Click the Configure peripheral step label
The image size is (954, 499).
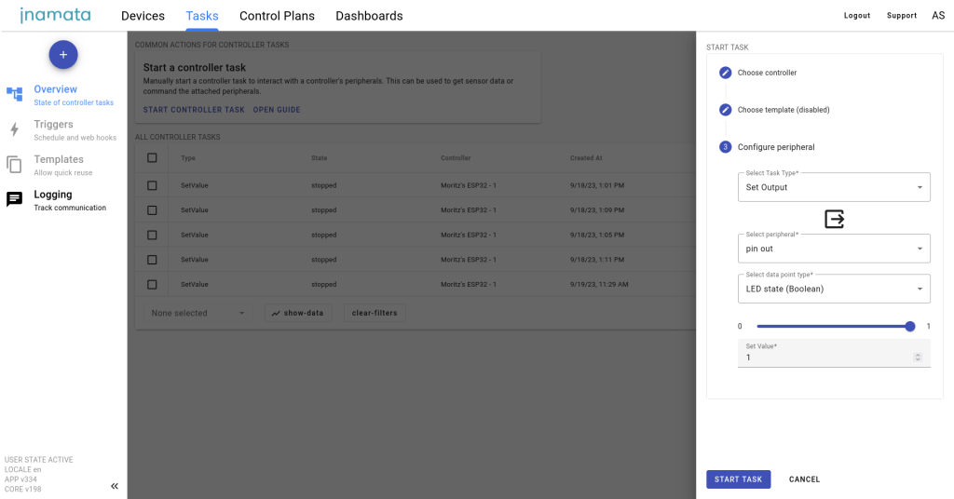(776, 147)
